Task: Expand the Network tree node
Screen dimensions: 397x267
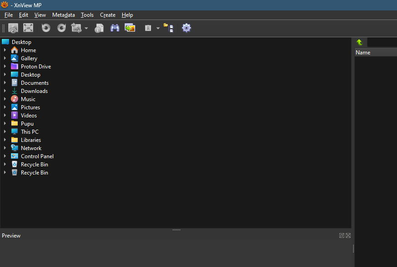Action: [x=5, y=148]
